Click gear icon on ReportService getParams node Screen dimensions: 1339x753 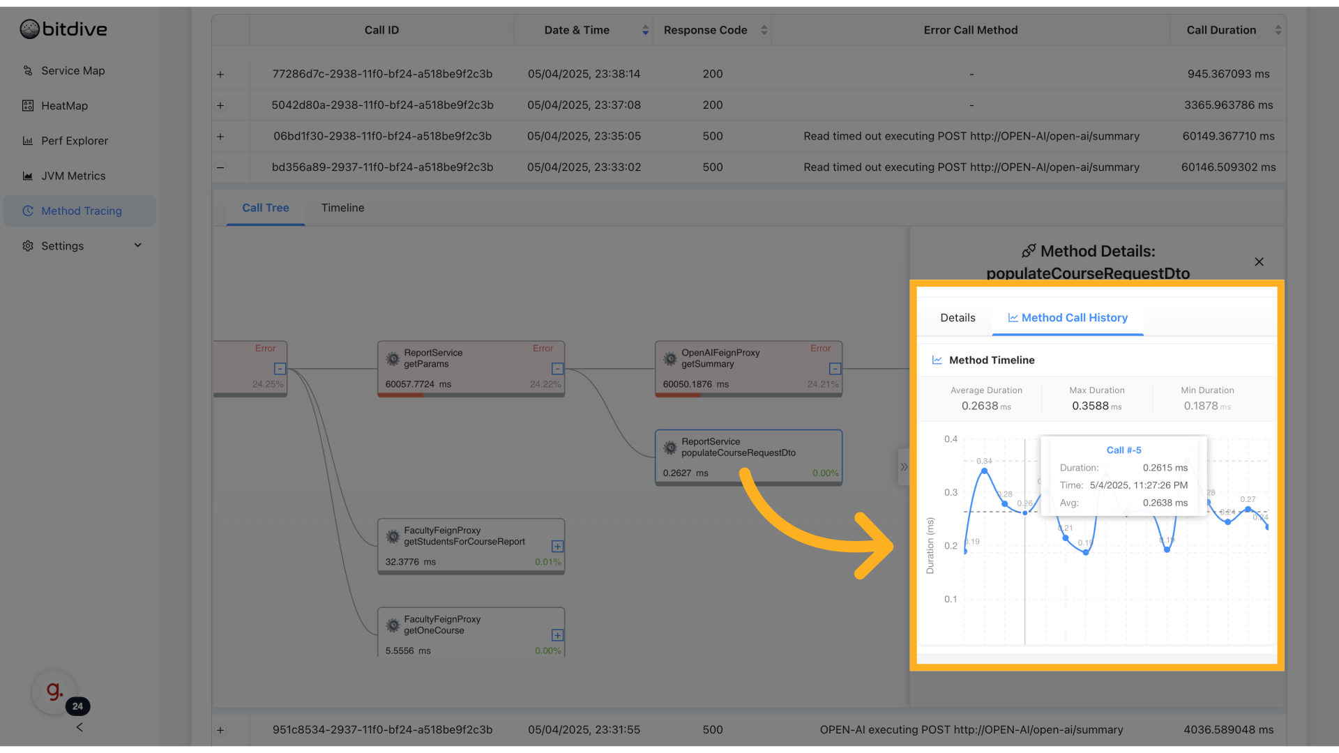[x=393, y=358]
